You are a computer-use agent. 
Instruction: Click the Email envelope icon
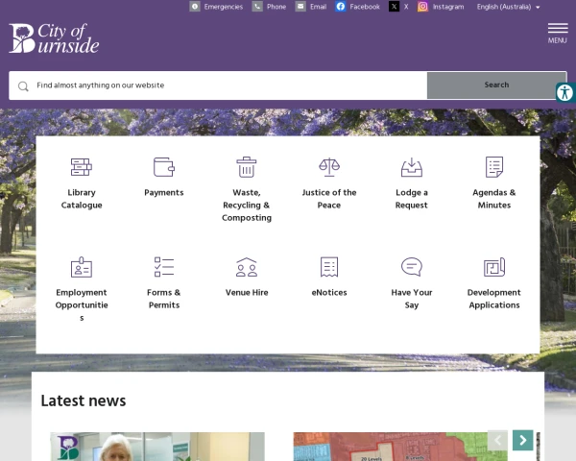300,7
